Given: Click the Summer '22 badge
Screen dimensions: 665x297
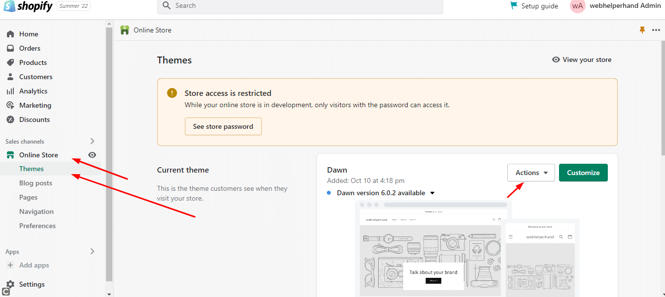Looking at the screenshot, I should tap(73, 6).
